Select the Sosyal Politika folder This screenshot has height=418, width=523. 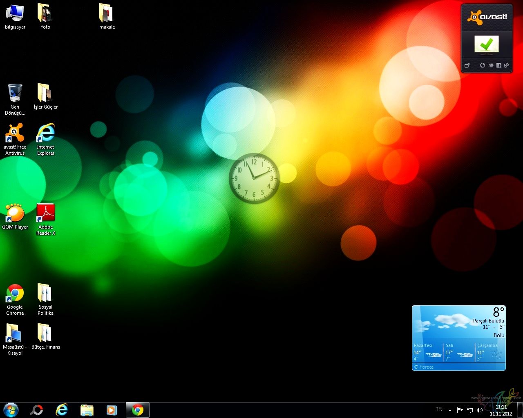click(x=45, y=300)
